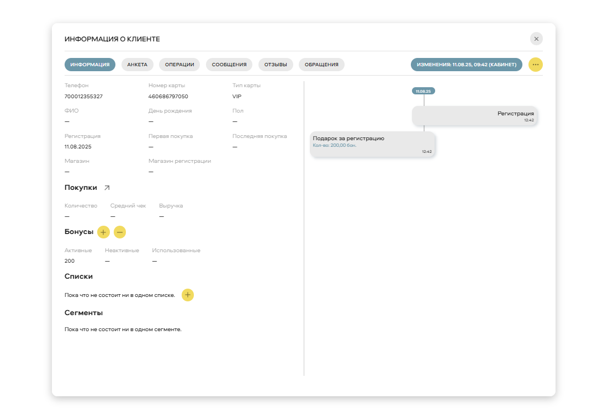Viewport: 608px width, 420px height.
Task: Select card number 460686797050
Action: point(168,97)
